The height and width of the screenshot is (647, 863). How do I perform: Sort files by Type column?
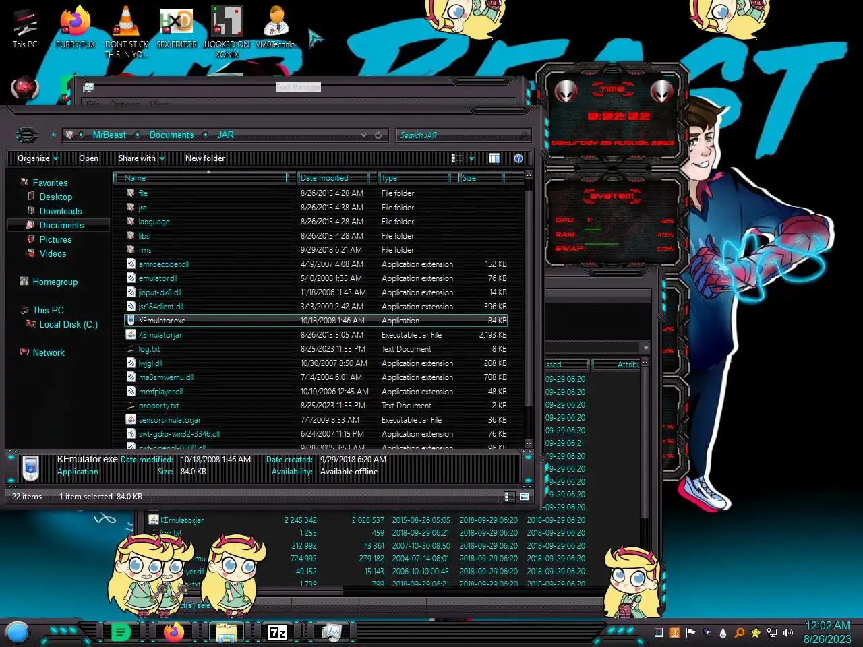click(x=414, y=178)
